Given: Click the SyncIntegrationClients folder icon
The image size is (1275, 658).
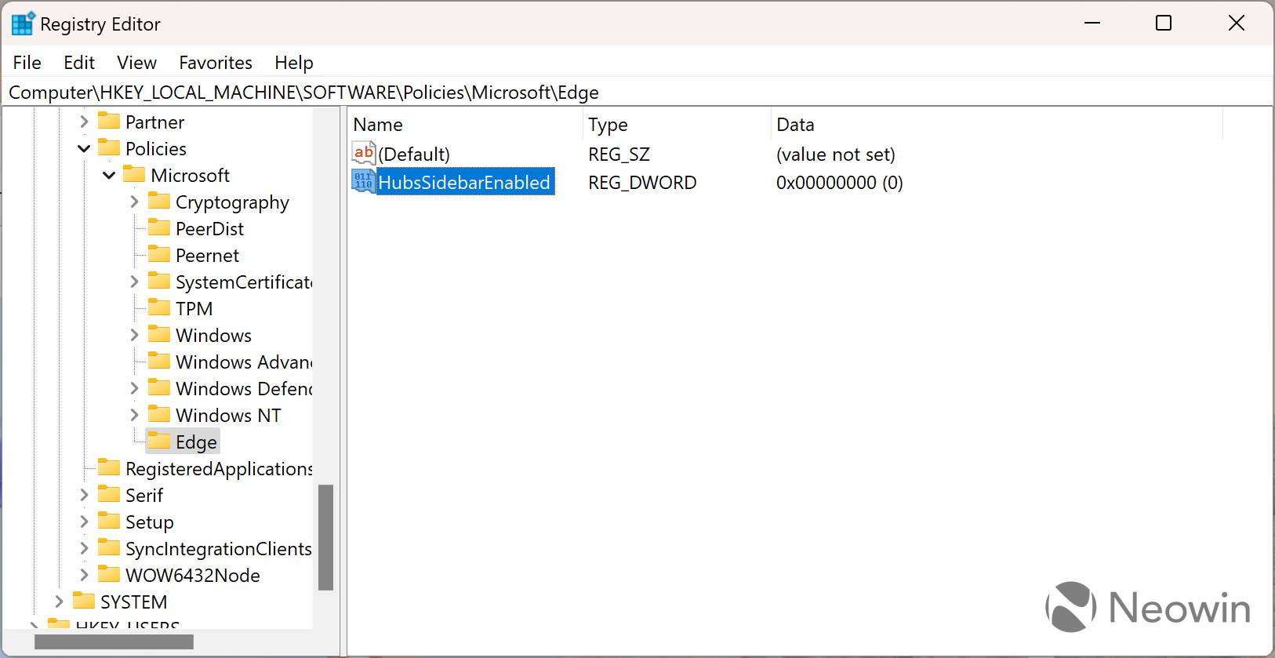Looking at the screenshot, I should [108, 547].
